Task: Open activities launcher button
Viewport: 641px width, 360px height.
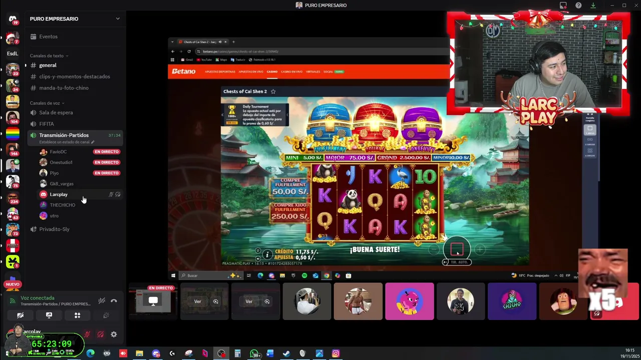Action: [x=78, y=315]
